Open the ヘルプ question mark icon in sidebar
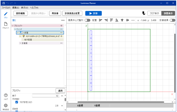 click(x=6, y=95)
